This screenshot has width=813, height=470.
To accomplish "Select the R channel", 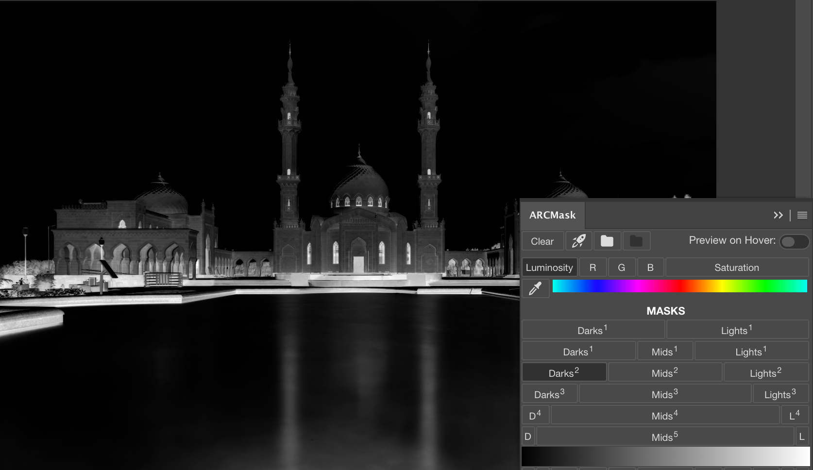I will point(593,267).
